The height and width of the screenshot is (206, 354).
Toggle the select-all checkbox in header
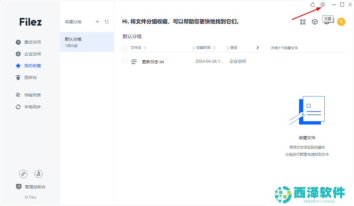125,48
